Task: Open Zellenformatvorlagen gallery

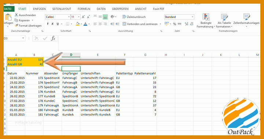Action: [x=246, y=20]
